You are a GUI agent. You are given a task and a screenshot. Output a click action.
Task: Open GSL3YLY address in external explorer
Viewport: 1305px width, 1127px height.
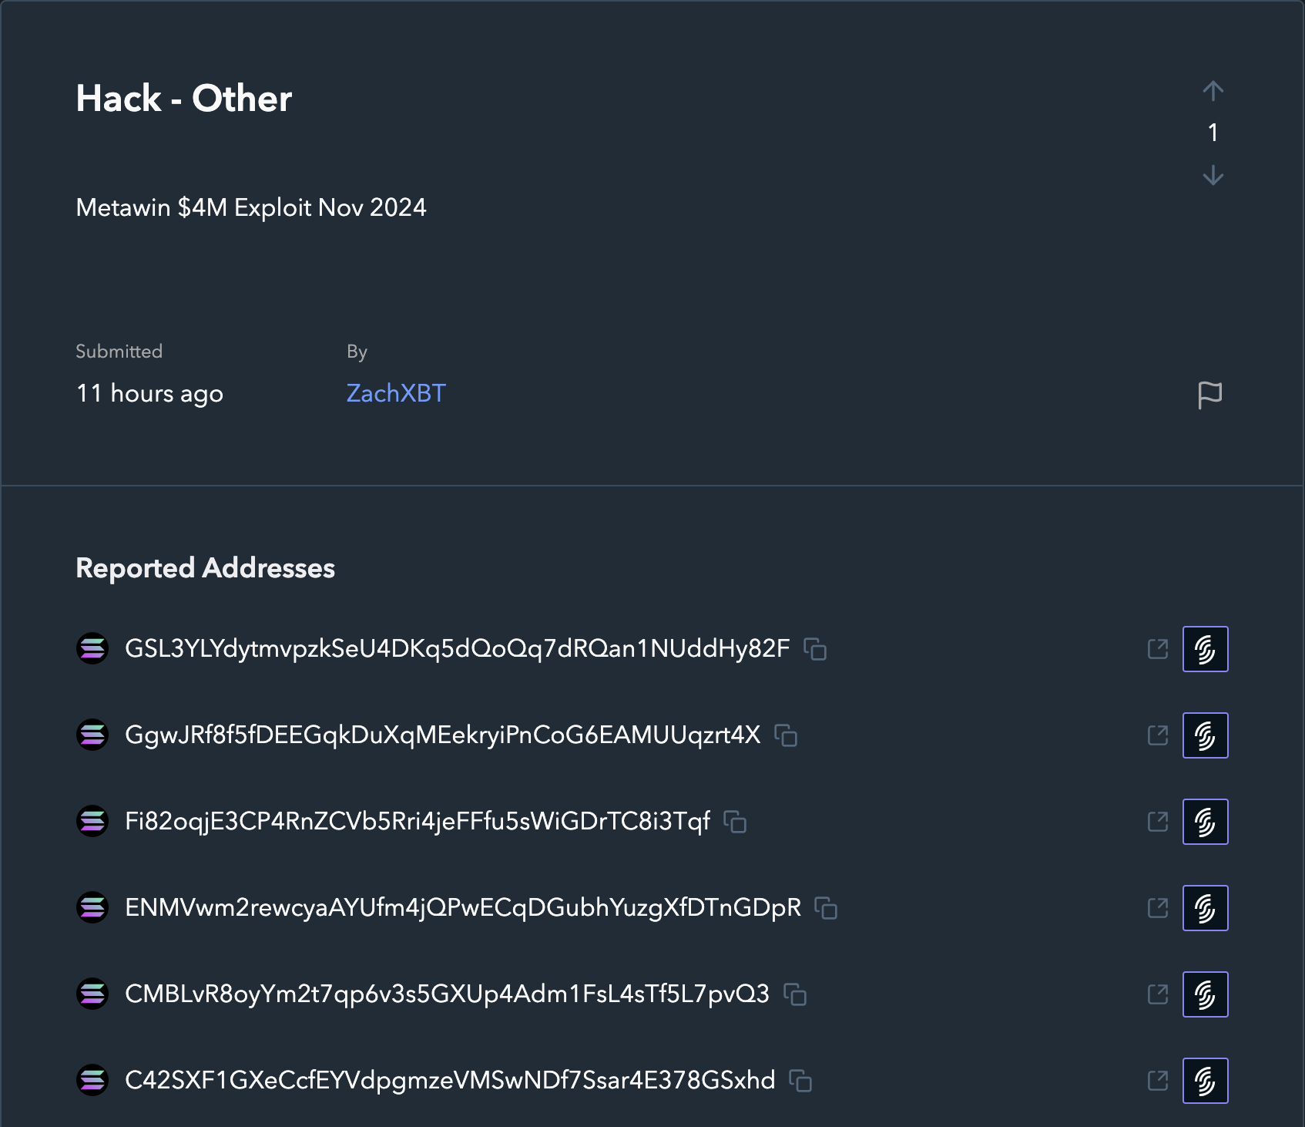[1157, 649]
